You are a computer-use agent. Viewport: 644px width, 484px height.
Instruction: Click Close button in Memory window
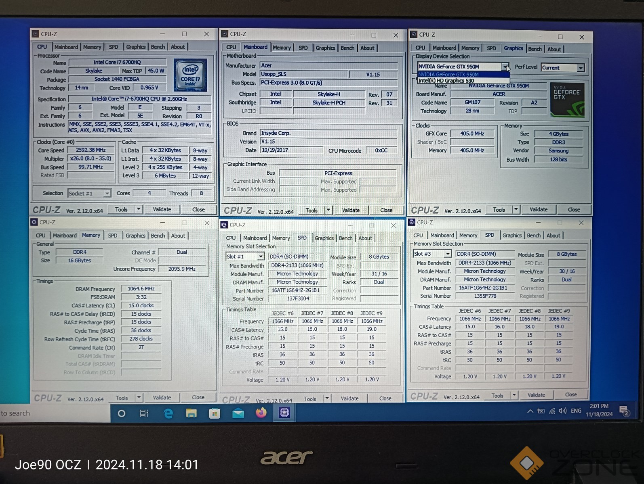point(198,397)
